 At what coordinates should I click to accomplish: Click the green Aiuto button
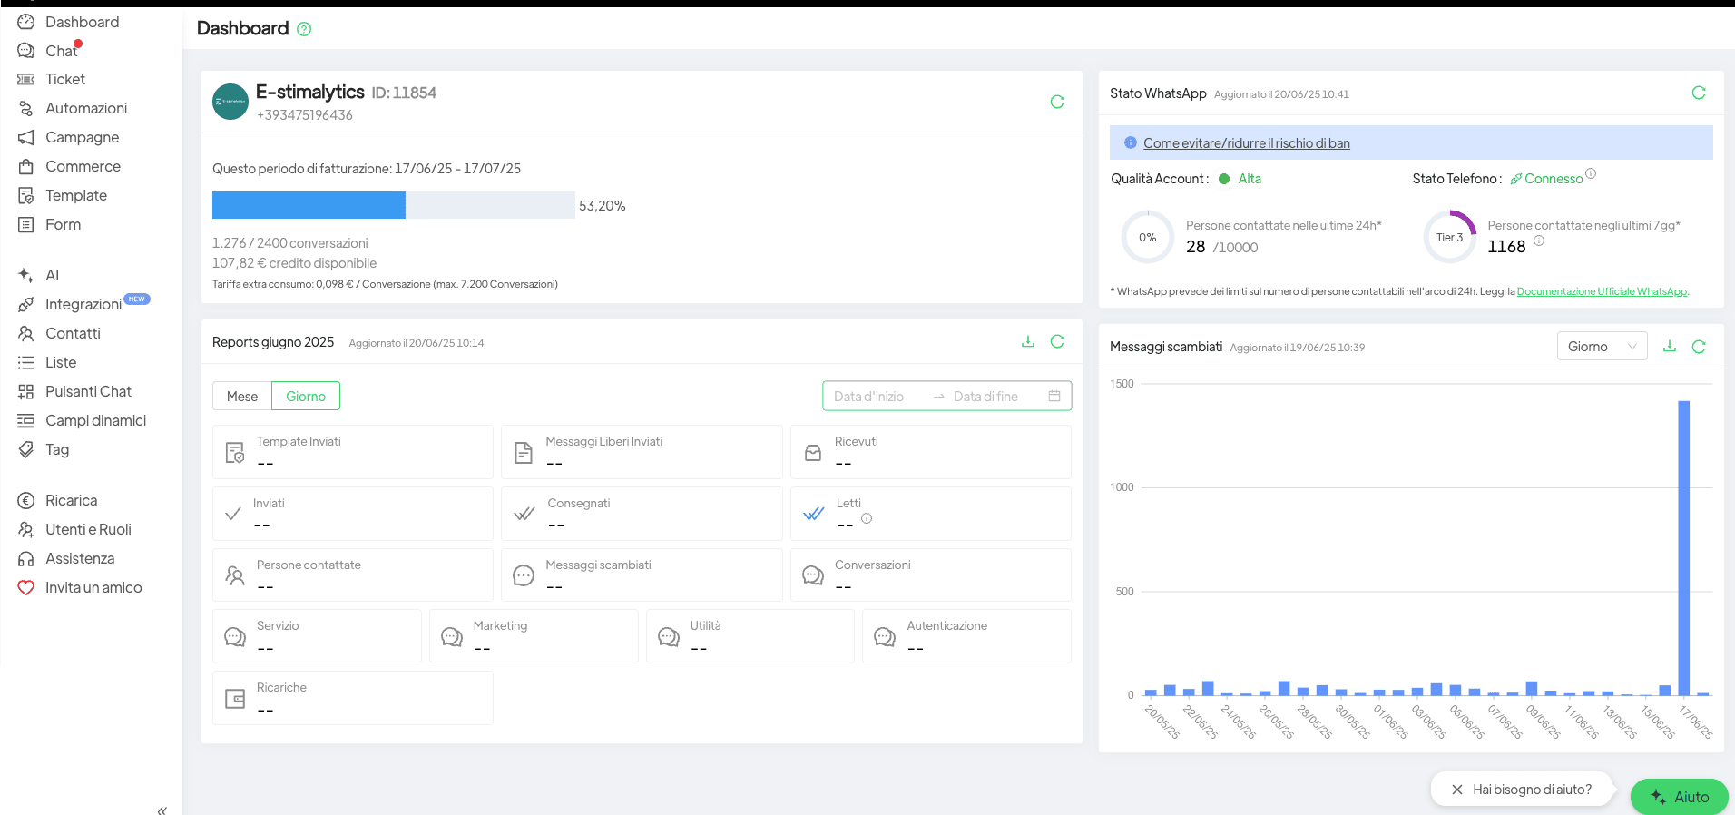coord(1680,796)
